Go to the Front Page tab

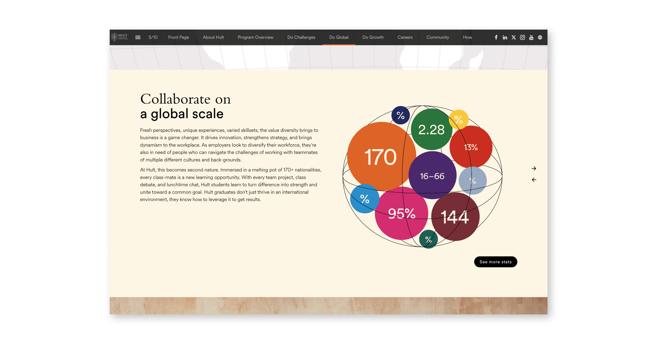[x=178, y=37]
